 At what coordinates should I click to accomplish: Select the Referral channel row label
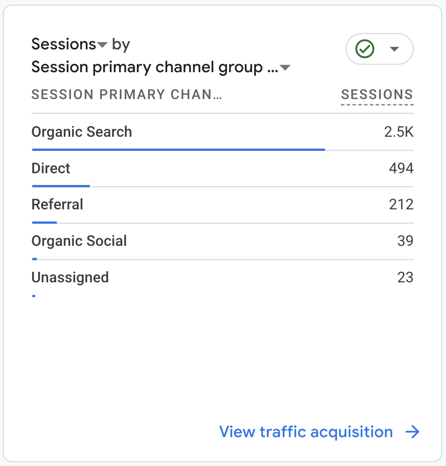[x=57, y=205]
